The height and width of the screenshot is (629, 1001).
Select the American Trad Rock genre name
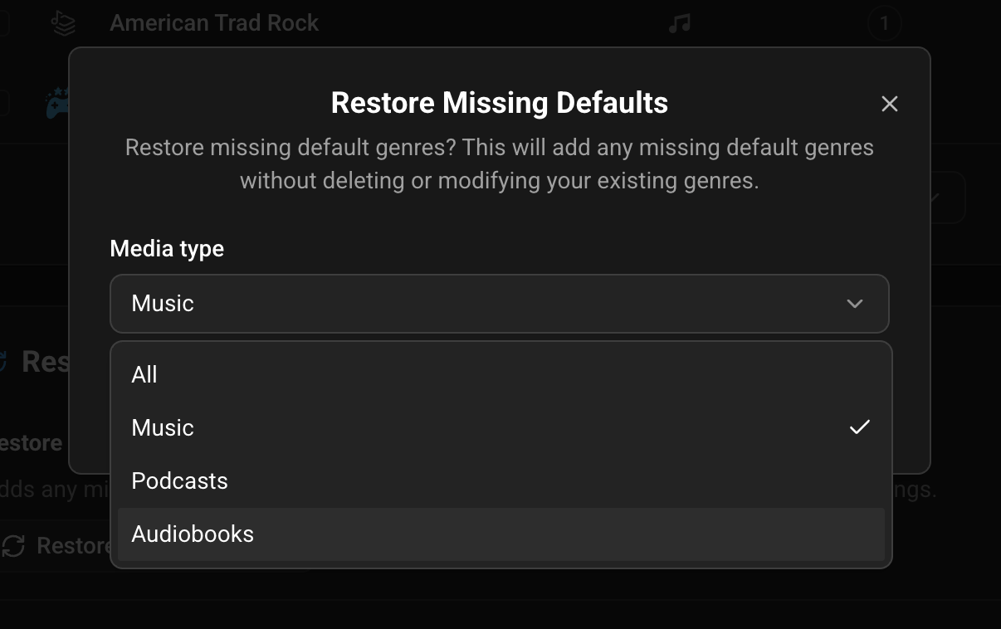click(214, 23)
